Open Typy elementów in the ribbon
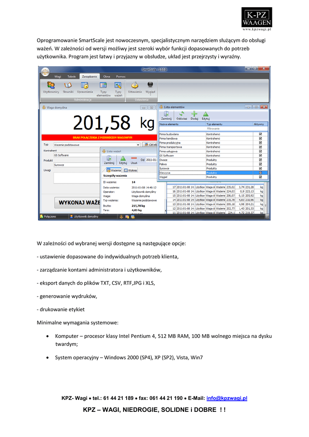 (103, 85)
